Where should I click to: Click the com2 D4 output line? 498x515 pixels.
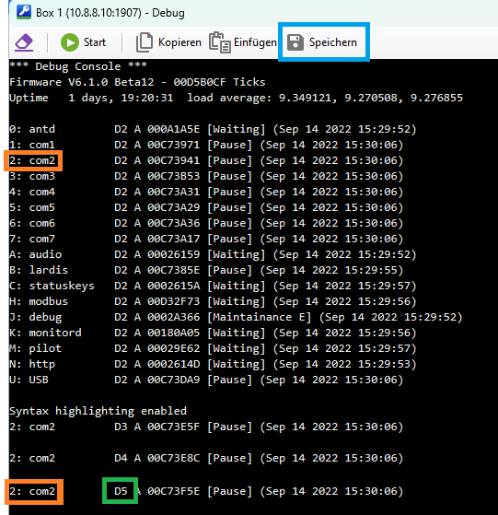pos(206,458)
